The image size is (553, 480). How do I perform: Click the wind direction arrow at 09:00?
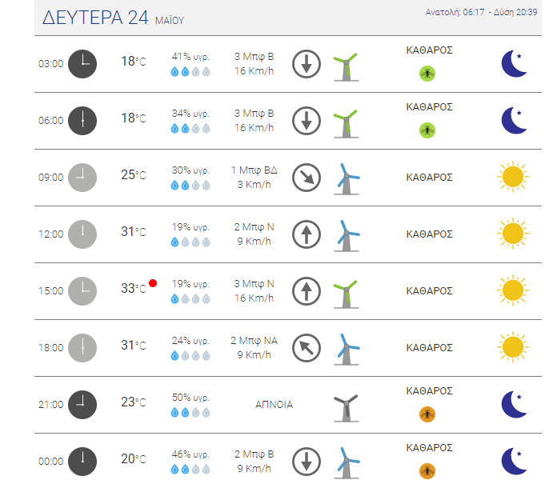(307, 178)
